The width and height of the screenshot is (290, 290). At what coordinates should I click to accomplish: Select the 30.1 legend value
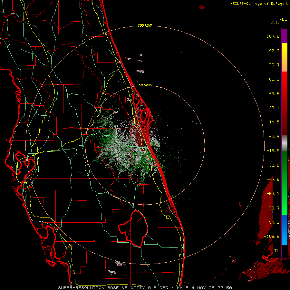point(274,108)
